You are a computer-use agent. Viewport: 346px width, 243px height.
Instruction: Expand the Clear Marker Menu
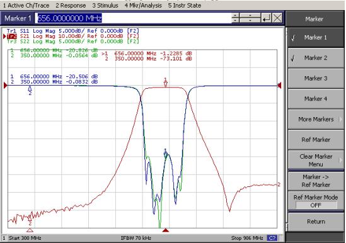tap(316, 161)
